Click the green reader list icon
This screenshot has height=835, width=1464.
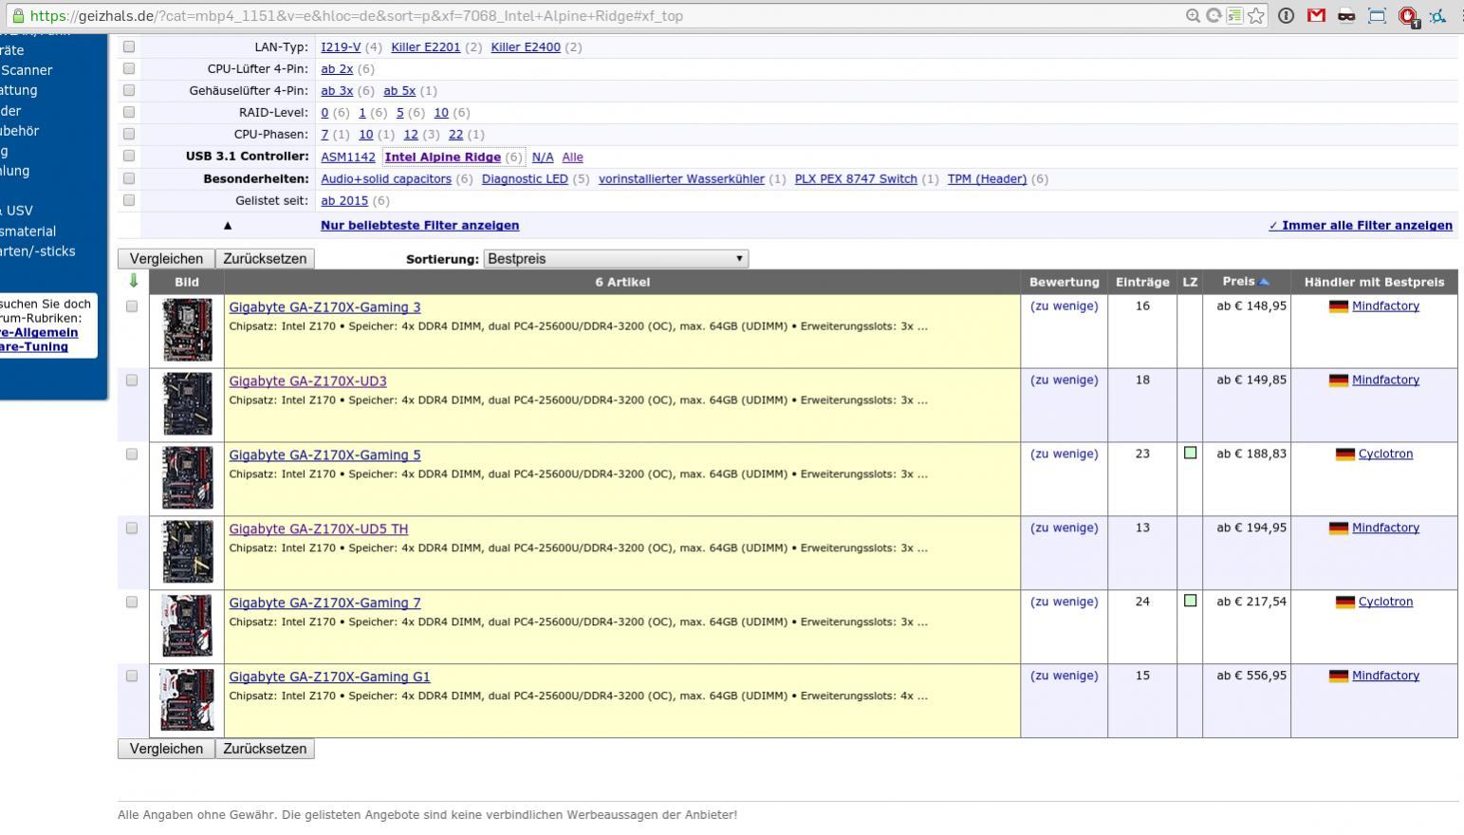[x=1234, y=15]
